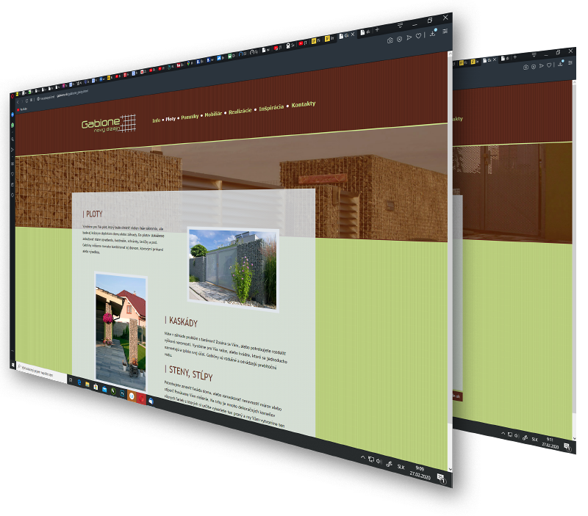This screenshot has width=588, height=516.
Task: Take a snapshot with the camera icon
Action: 390,40
